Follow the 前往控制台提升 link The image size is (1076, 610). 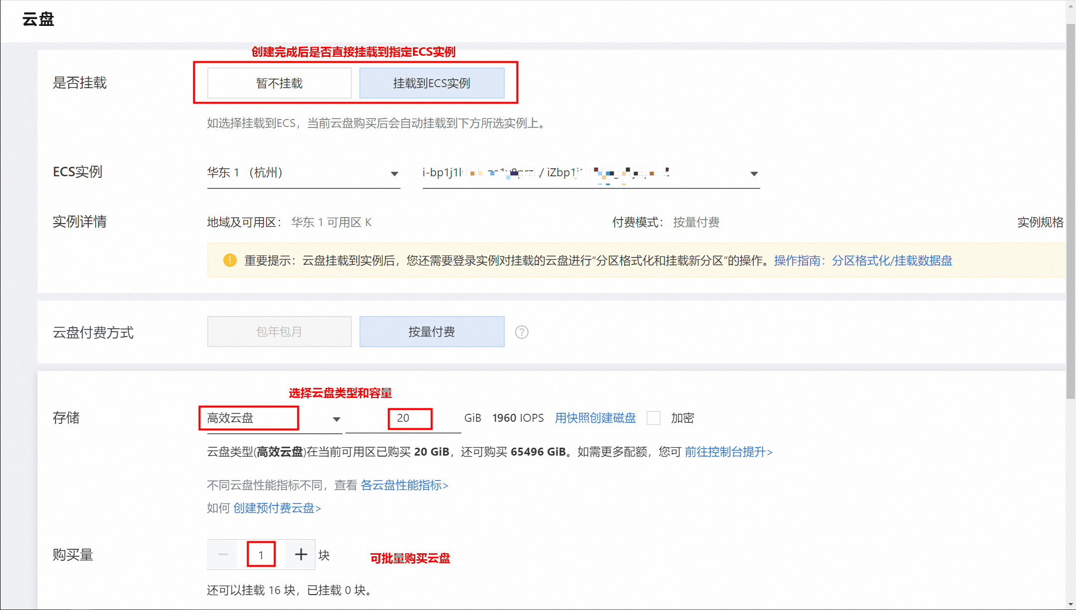click(x=728, y=452)
